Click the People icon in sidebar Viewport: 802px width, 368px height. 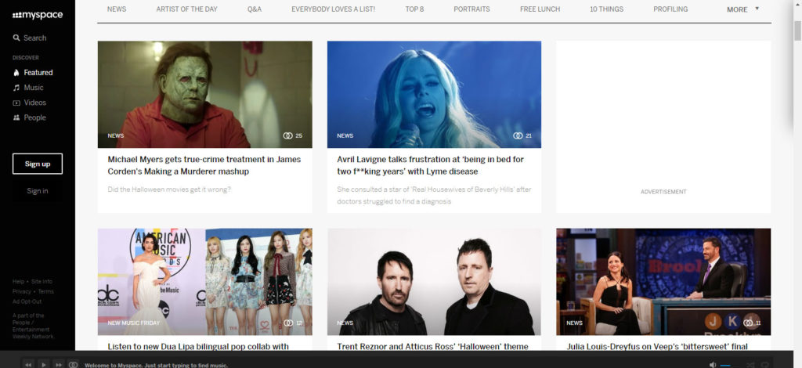[x=16, y=117]
